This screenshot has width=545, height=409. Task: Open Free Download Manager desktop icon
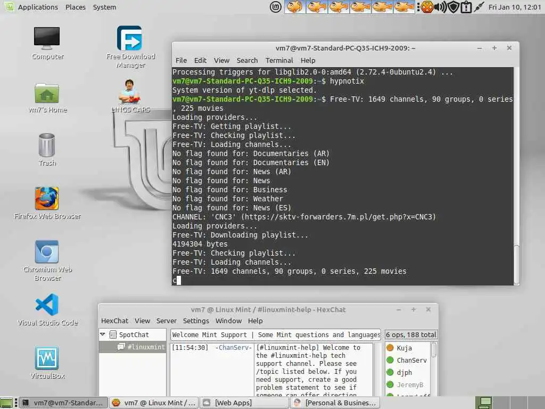pos(130,47)
